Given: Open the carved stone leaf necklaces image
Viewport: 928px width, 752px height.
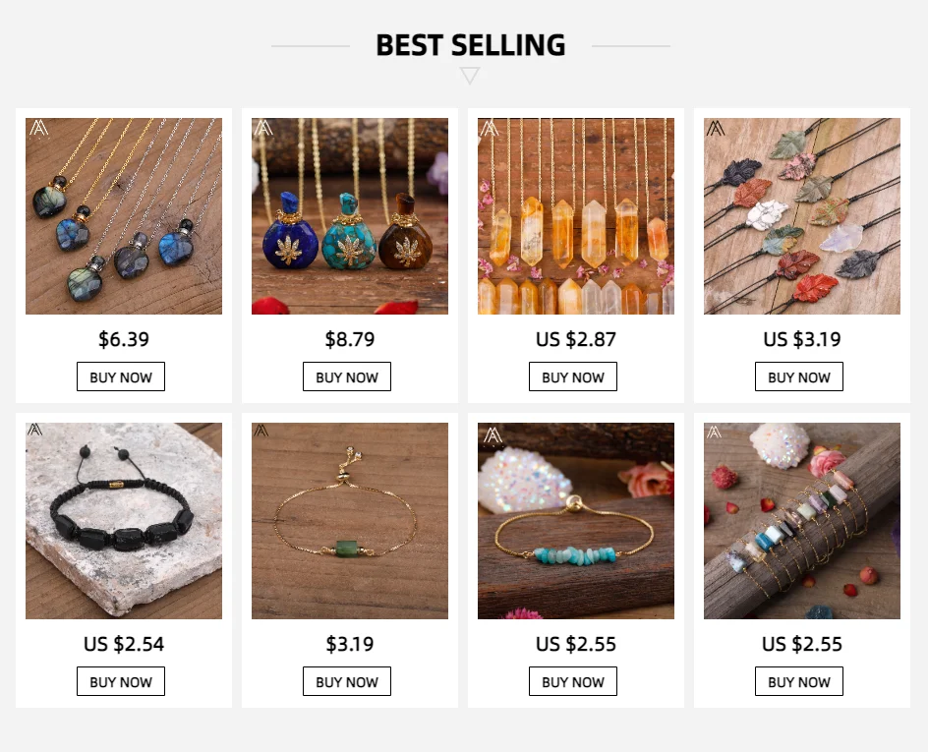Looking at the screenshot, I should pyautogui.click(x=802, y=216).
